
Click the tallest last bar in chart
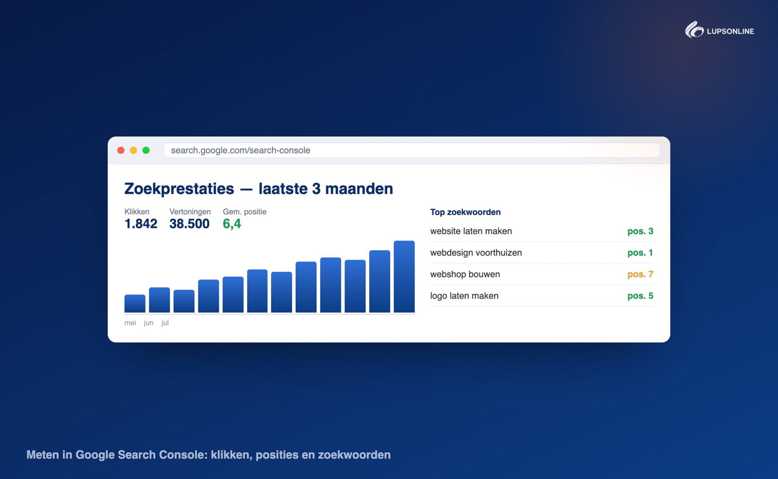[x=404, y=276]
